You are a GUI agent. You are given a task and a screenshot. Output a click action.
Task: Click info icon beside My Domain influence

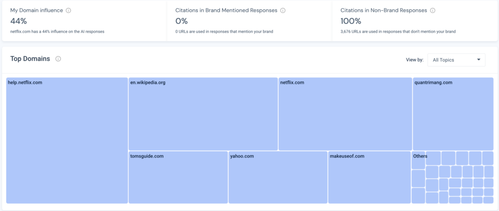[68, 10]
